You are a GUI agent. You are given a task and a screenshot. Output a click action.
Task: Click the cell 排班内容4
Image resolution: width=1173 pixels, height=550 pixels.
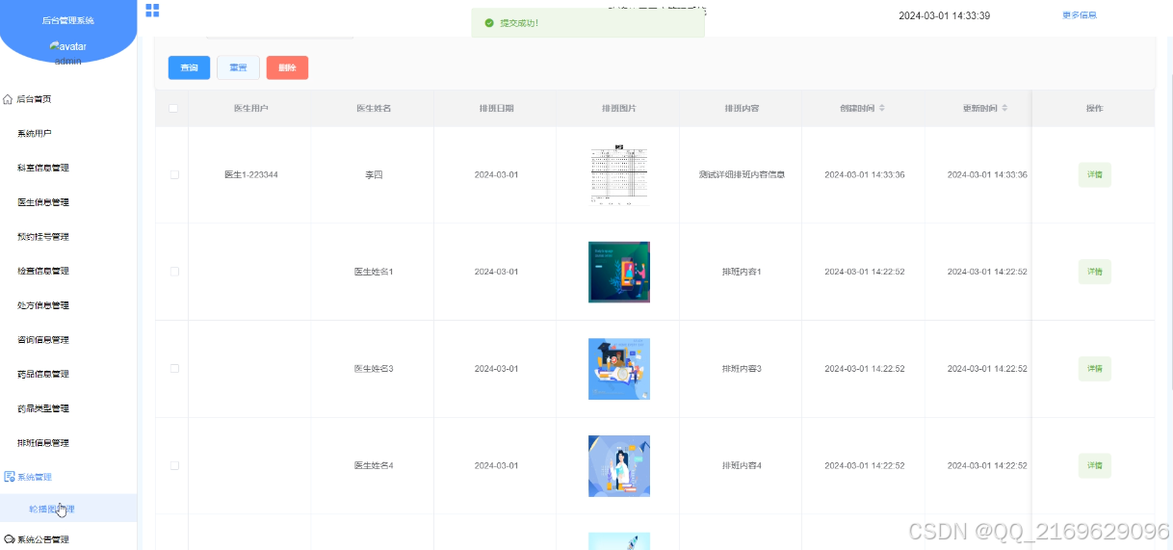point(742,465)
